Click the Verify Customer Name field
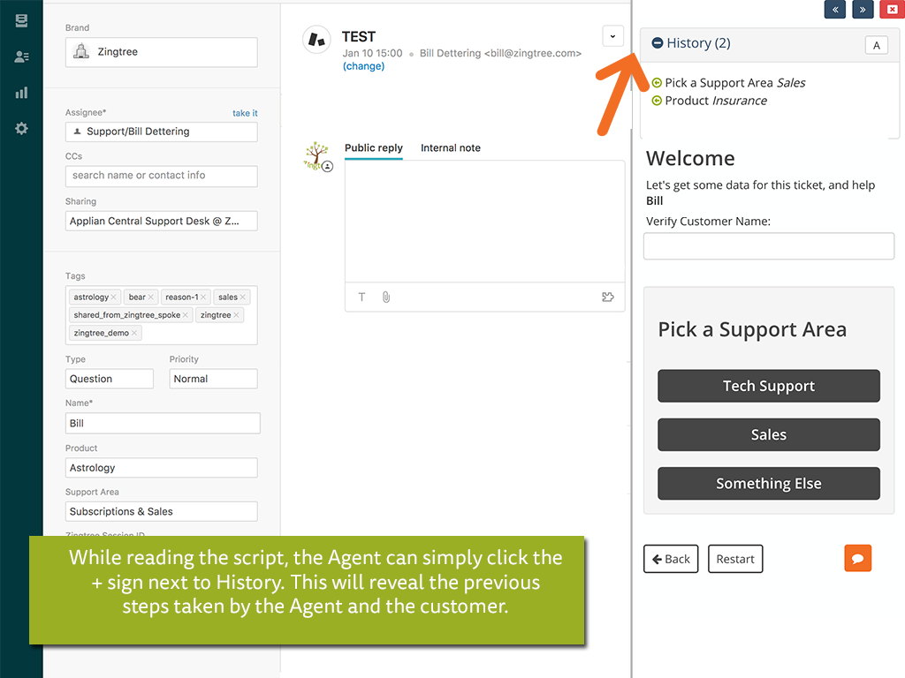This screenshot has height=678, width=905. tap(768, 246)
